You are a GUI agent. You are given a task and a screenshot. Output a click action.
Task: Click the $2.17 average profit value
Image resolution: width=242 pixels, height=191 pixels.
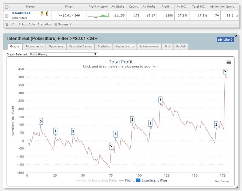click(151, 15)
